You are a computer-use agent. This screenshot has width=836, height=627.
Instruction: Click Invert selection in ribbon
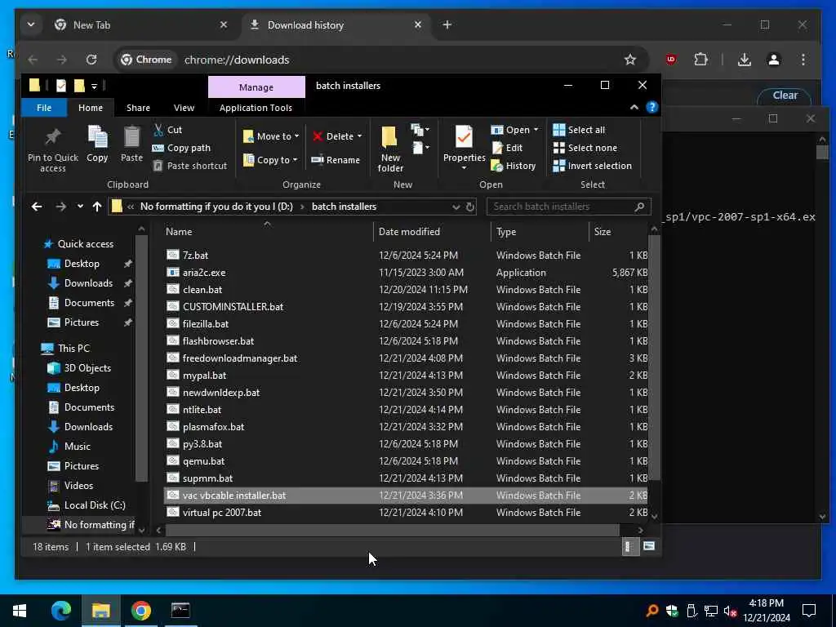[593, 166]
